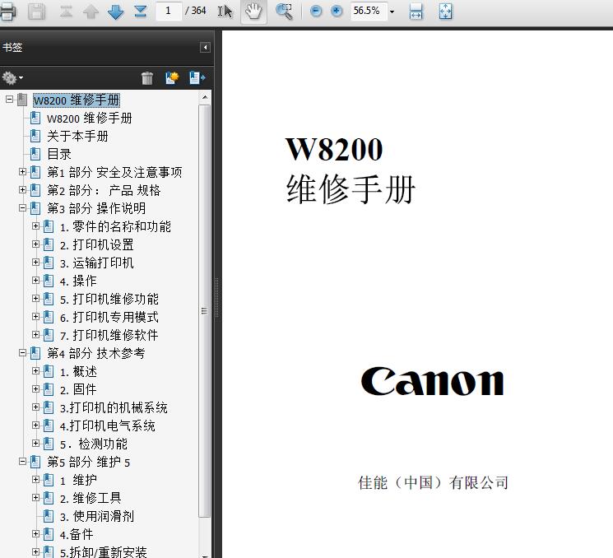Go to the 3. 使用润滑剂 bookmark
Image resolution: width=613 pixels, height=558 pixels.
coord(96,516)
